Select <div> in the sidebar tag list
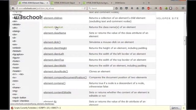 15,35
